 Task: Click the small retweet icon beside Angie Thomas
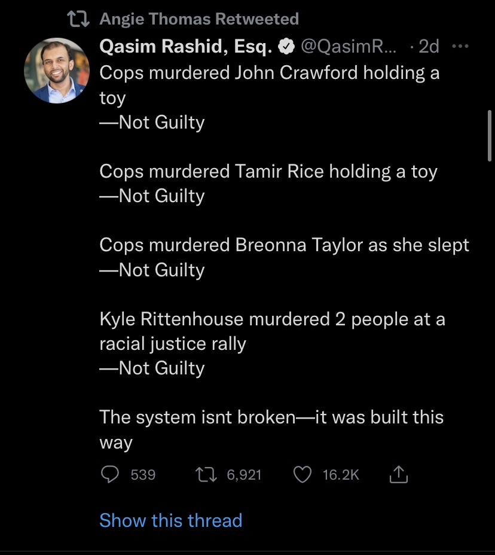coord(78,19)
